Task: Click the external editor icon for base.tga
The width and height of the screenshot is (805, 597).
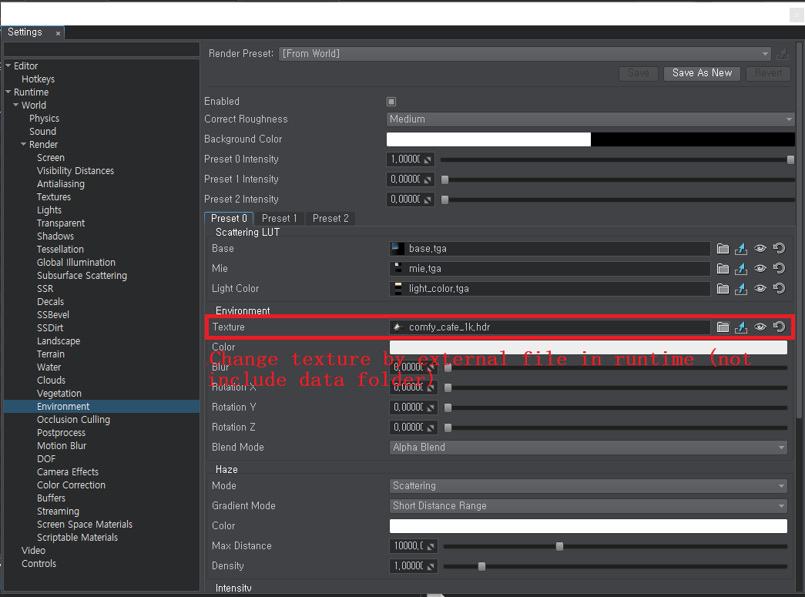Action: coord(741,248)
